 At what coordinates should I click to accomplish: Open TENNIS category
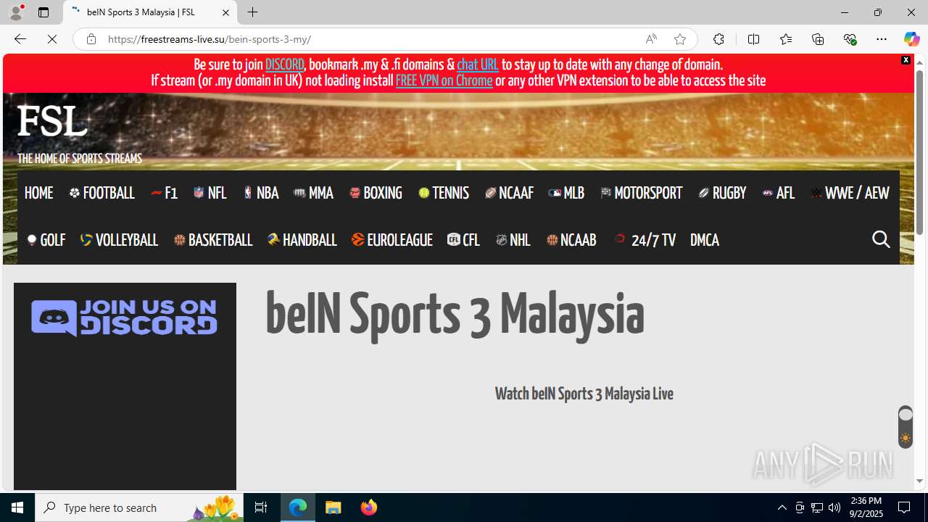tap(444, 193)
